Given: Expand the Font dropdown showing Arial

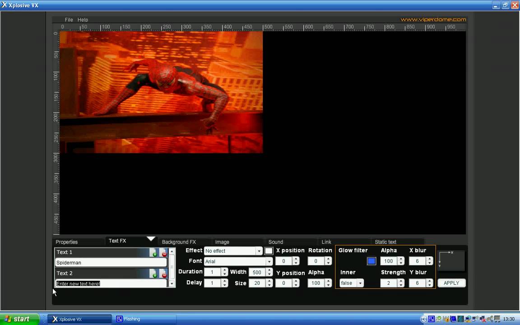Looking at the screenshot, I should 269,261.
